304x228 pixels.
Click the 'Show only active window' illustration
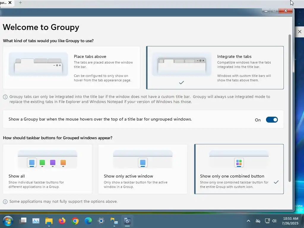[x=143, y=159]
